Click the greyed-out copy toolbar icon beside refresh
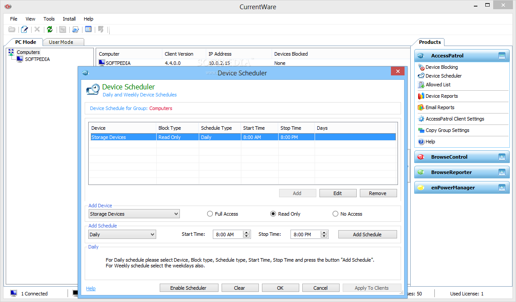 point(62,29)
